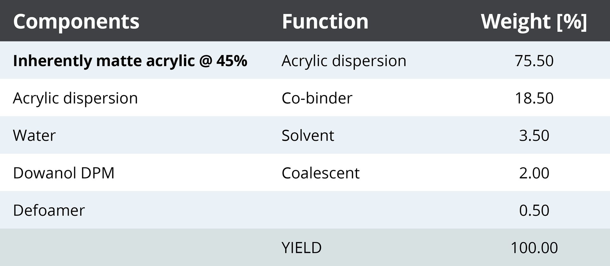610x266 pixels.
Task: Click the Components column header
Action: click(x=76, y=21)
